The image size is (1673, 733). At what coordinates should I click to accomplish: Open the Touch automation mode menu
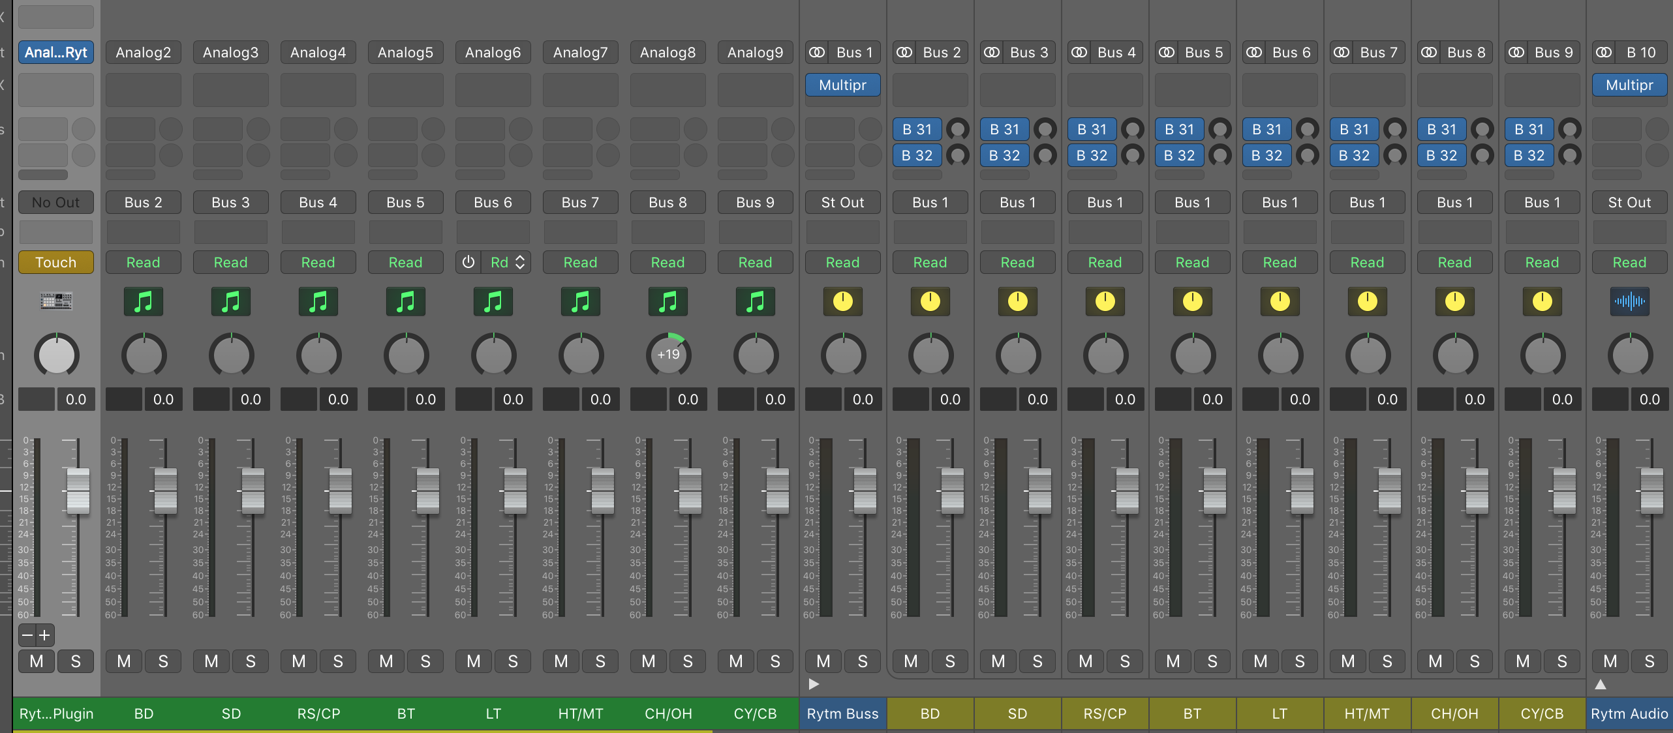click(56, 262)
